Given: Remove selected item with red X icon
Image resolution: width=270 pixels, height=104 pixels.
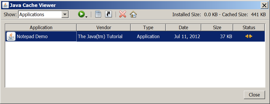Looking at the screenshot, I should point(123,14).
